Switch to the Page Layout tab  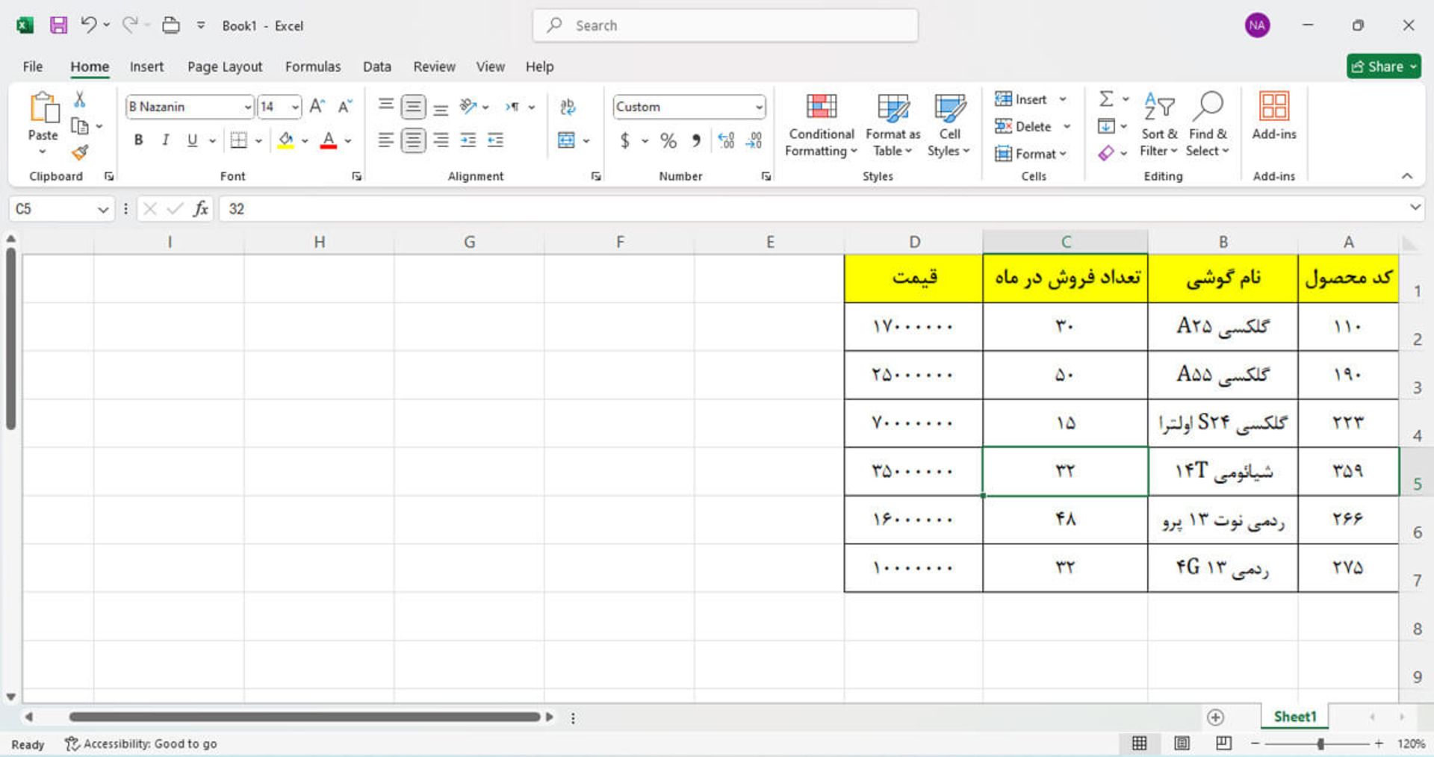225,66
